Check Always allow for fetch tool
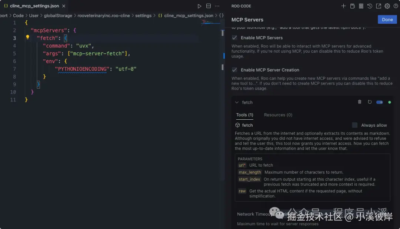Viewport: 400px width, 229px height. pyautogui.click(x=354, y=125)
